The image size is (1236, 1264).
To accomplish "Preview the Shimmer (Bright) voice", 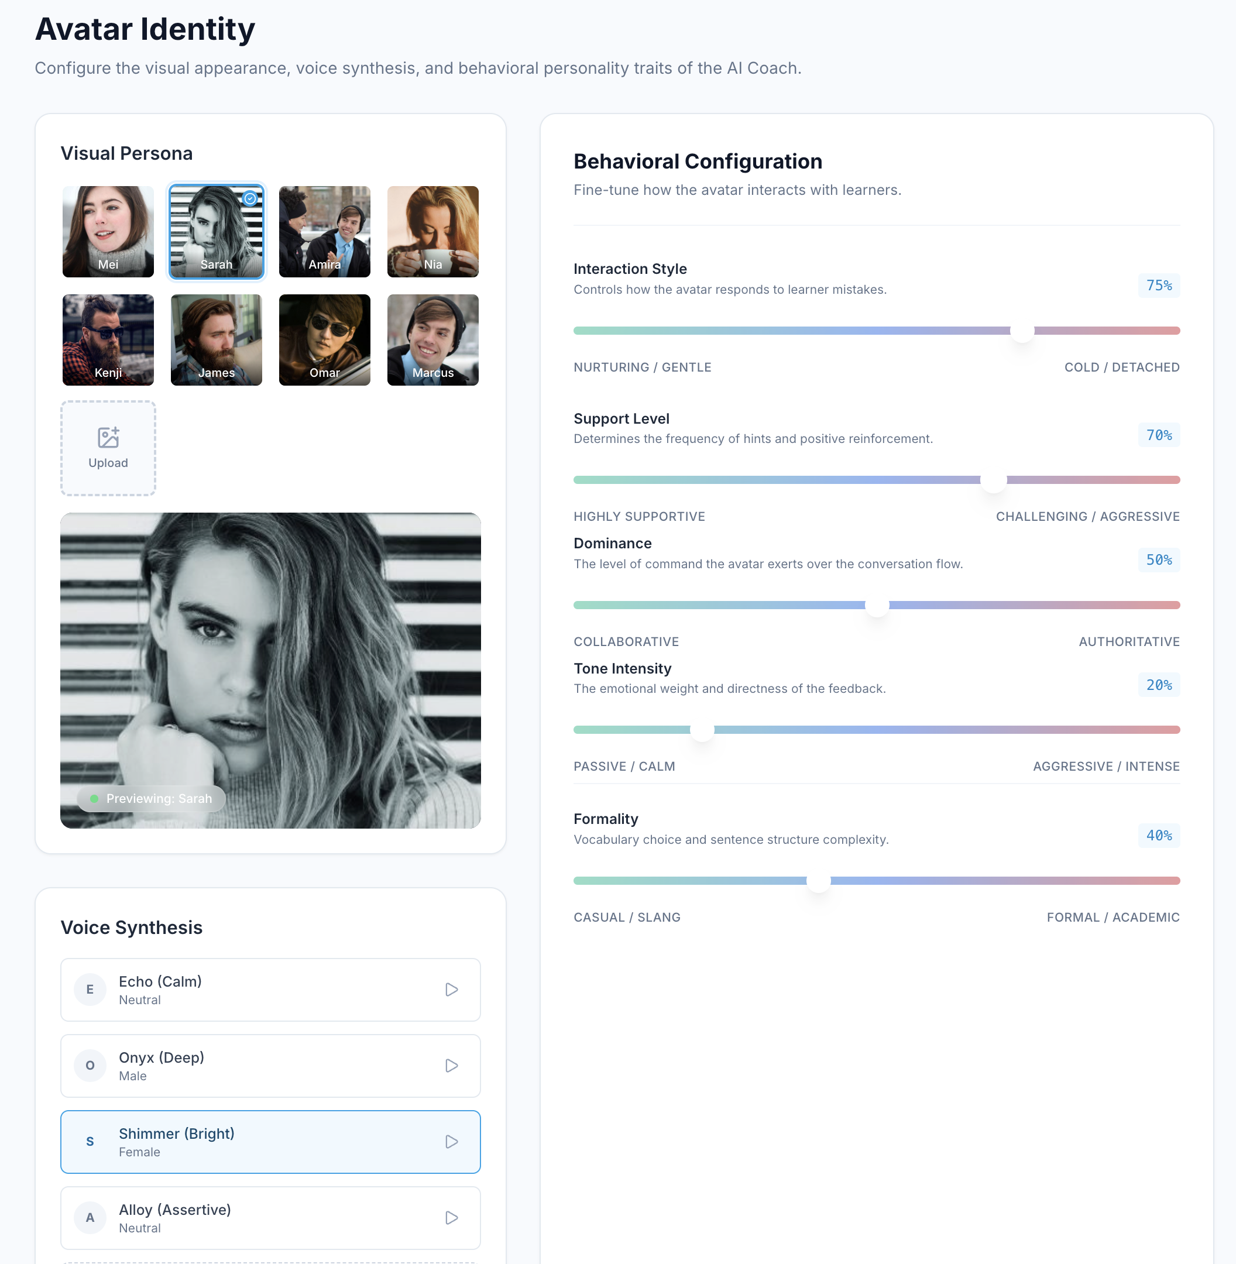I will pyautogui.click(x=452, y=1141).
